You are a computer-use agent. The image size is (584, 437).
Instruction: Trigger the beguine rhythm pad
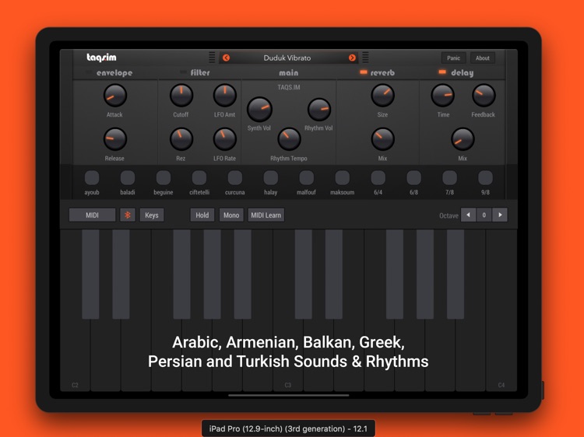click(x=164, y=178)
